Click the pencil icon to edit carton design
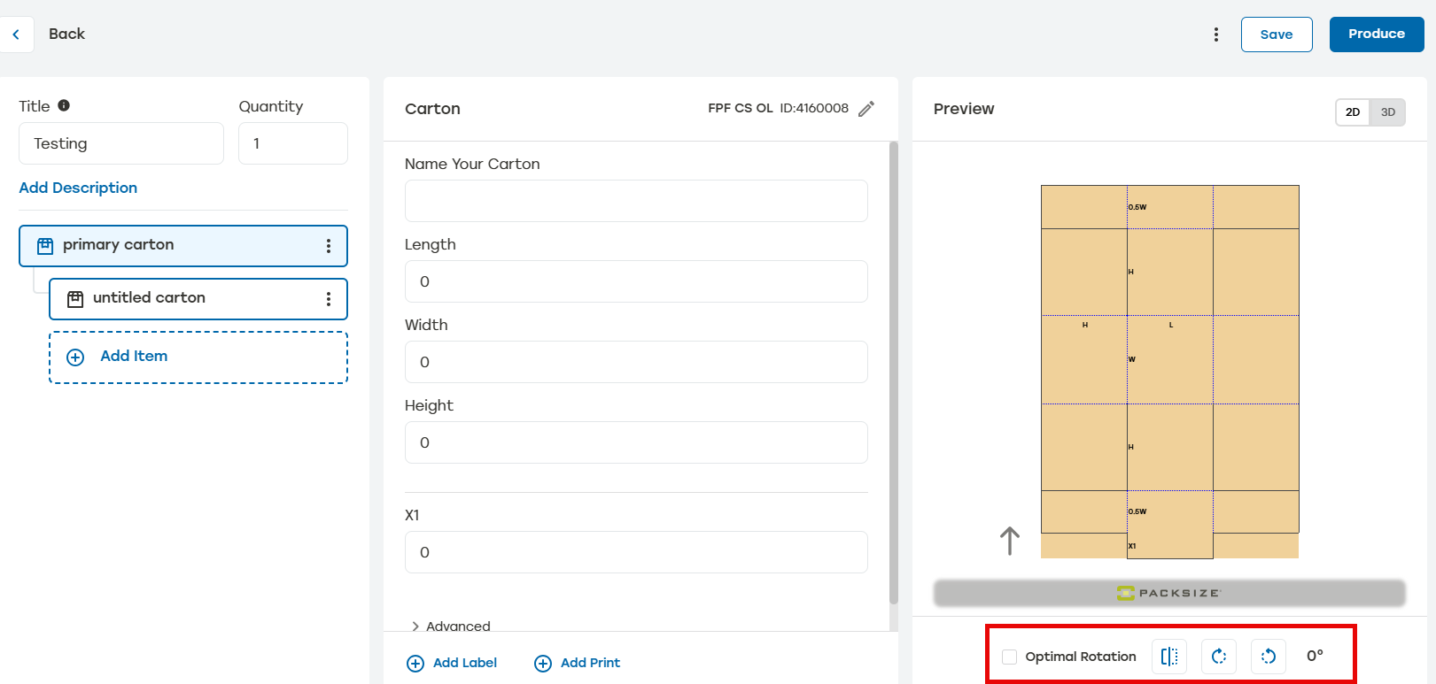 [866, 109]
